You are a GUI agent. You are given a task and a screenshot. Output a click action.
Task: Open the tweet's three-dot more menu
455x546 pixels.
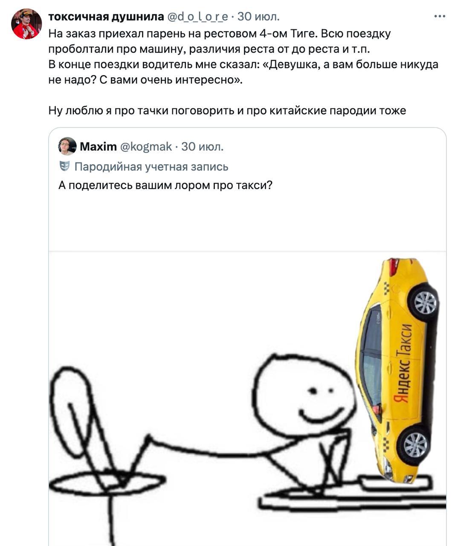[x=440, y=17]
